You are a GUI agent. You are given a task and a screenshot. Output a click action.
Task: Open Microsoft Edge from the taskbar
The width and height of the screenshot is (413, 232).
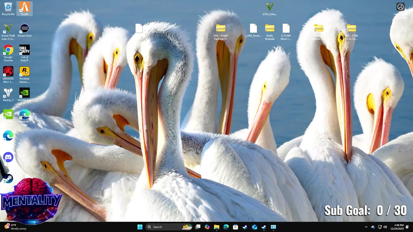click(226, 227)
